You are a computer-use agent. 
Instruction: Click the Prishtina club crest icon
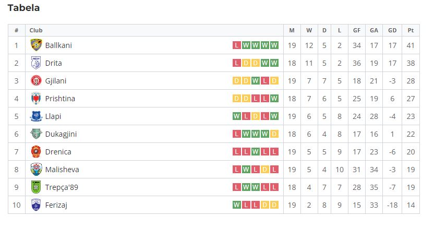[37, 98]
